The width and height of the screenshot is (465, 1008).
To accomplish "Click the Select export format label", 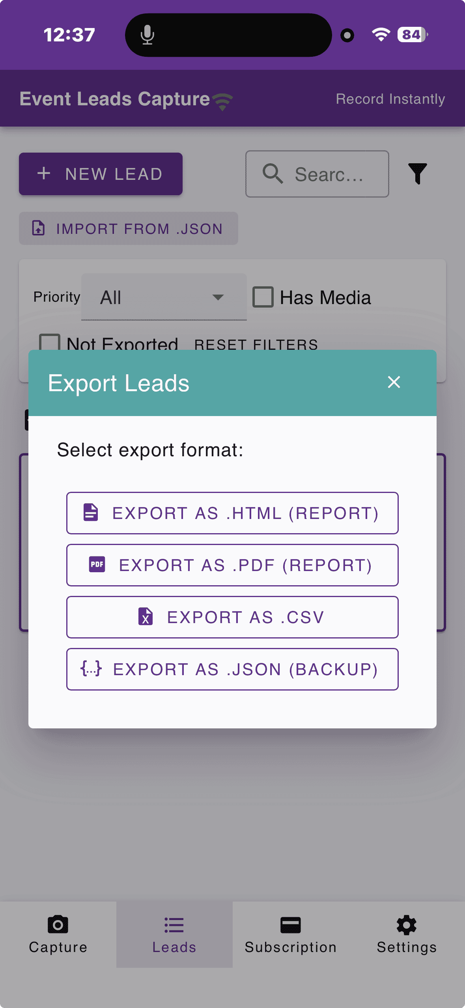I will [150, 450].
